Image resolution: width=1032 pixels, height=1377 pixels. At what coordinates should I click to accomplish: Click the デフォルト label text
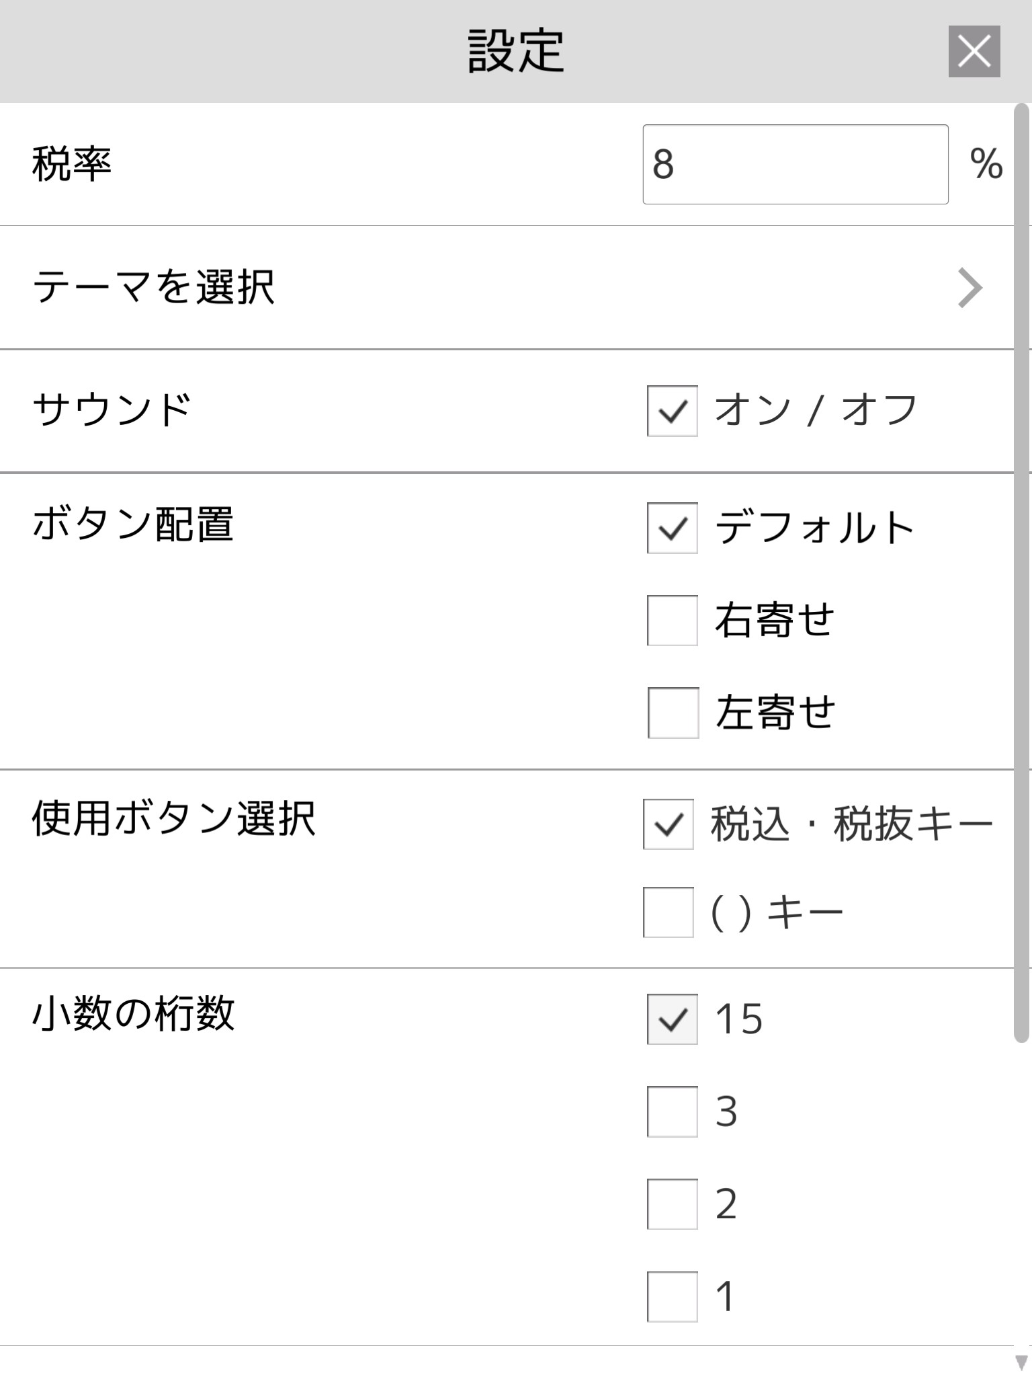[x=814, y=528]
